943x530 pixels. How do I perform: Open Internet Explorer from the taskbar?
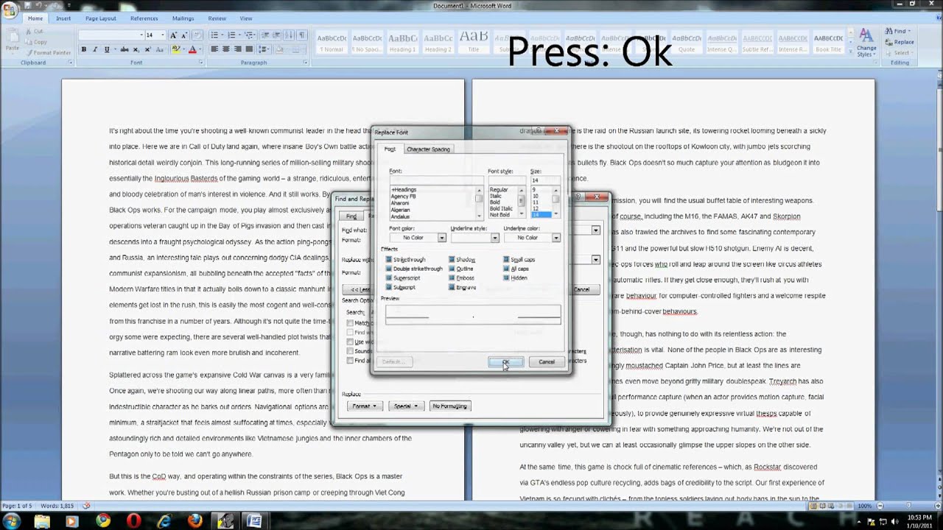164,520
